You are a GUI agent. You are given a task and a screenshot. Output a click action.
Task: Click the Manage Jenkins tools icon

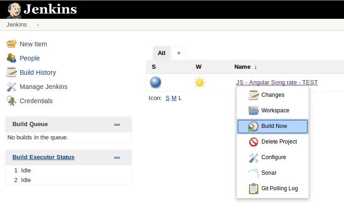coord(11,87)
